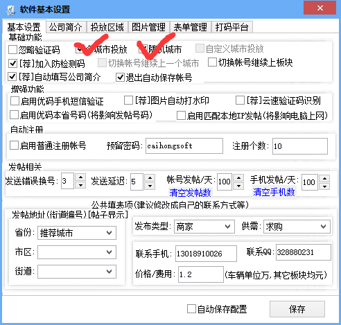
Task: Click the app icon in title bar
Action: click(10, 10)
